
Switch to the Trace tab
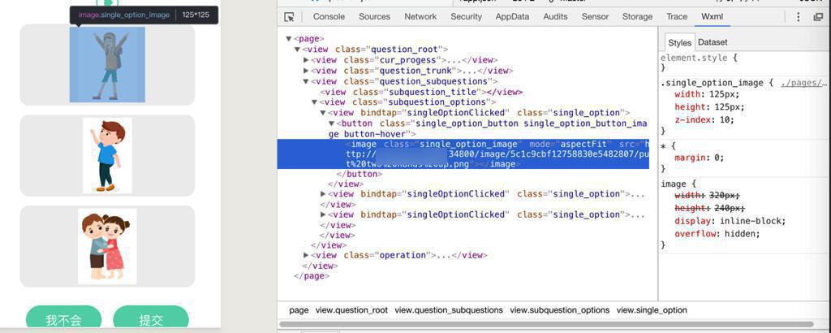677,16
